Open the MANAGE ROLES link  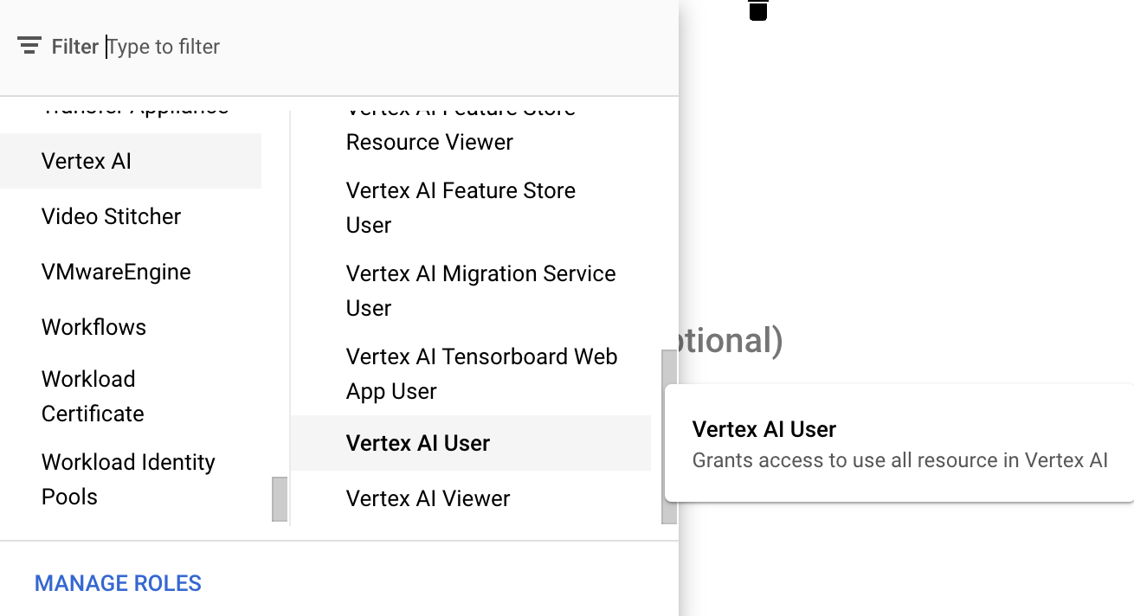[x=118, y=583]
